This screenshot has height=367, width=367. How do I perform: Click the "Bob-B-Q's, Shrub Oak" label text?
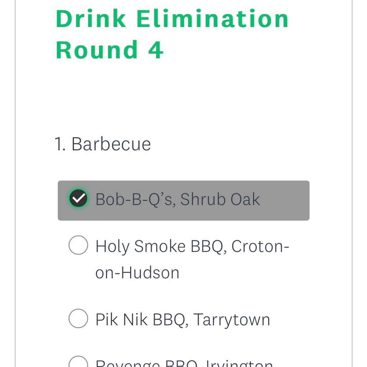coord(177,199)
